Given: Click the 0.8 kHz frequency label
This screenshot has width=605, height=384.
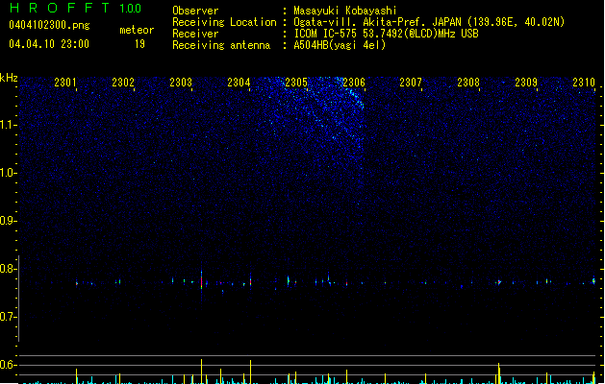Looking at the screenshot, I should pyautogui.click(x=8, y=269).
